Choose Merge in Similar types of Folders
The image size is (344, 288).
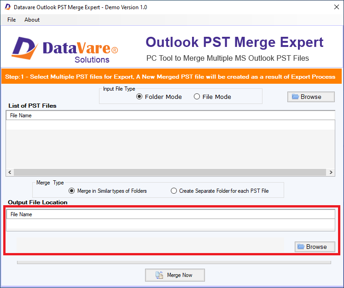click(107, 191)
